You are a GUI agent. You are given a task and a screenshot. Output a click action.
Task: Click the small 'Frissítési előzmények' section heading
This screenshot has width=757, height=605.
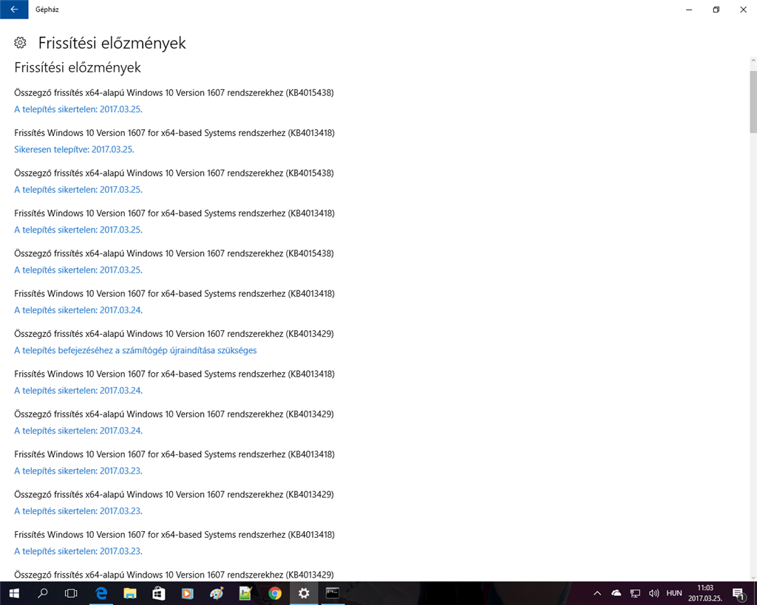[77, 67]
